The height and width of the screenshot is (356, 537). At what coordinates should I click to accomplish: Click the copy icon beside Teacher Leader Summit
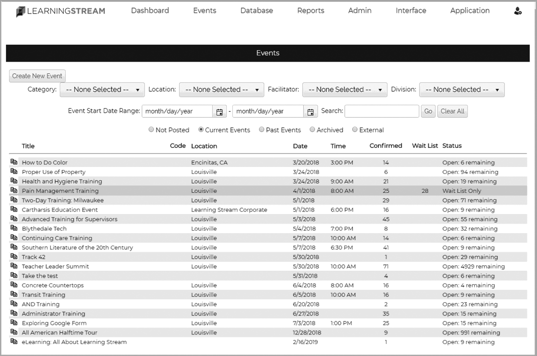[14, 266]
